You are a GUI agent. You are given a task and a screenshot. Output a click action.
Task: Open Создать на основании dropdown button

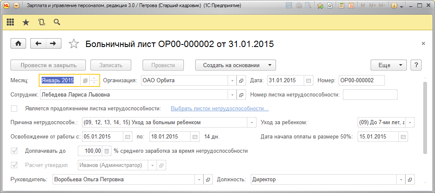[236, 65]
